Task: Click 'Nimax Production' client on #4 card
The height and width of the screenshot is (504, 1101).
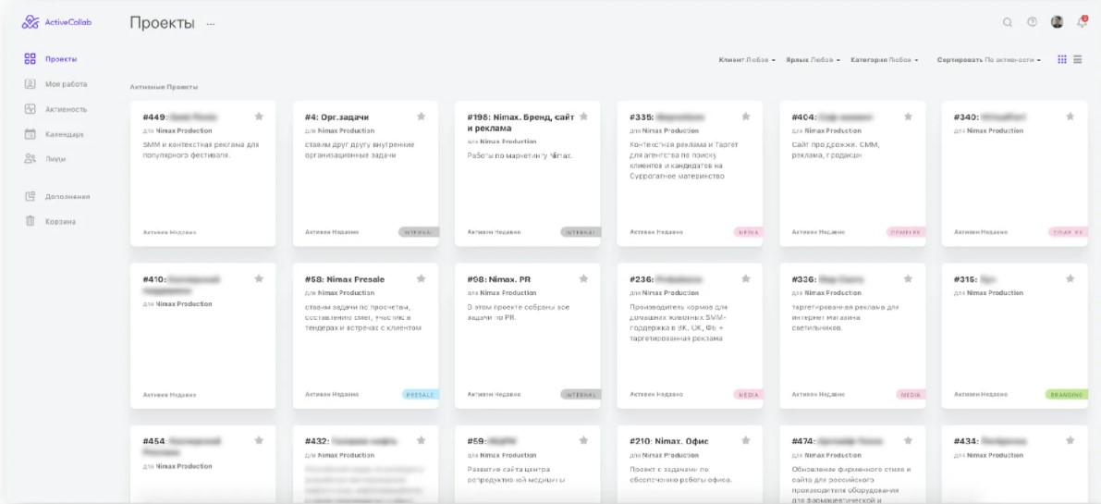Action: [x=346, y=130]
